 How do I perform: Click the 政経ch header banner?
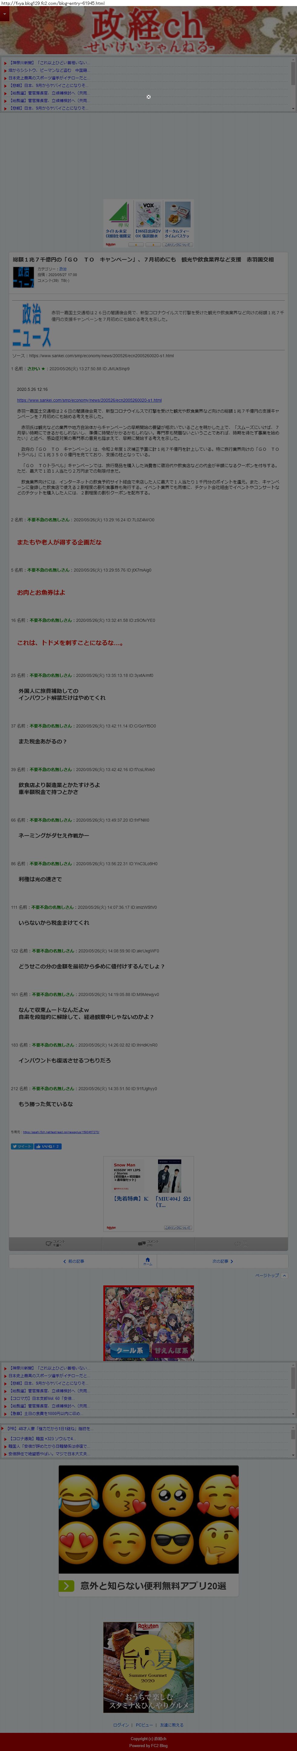point(149,31)
